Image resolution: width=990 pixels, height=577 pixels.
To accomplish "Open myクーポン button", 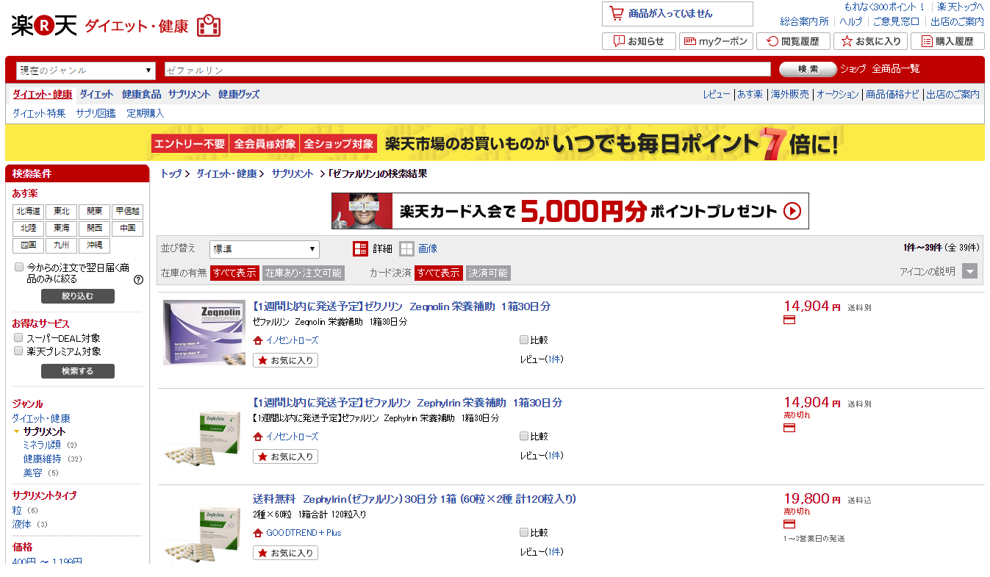I will (x=716, y=41).
